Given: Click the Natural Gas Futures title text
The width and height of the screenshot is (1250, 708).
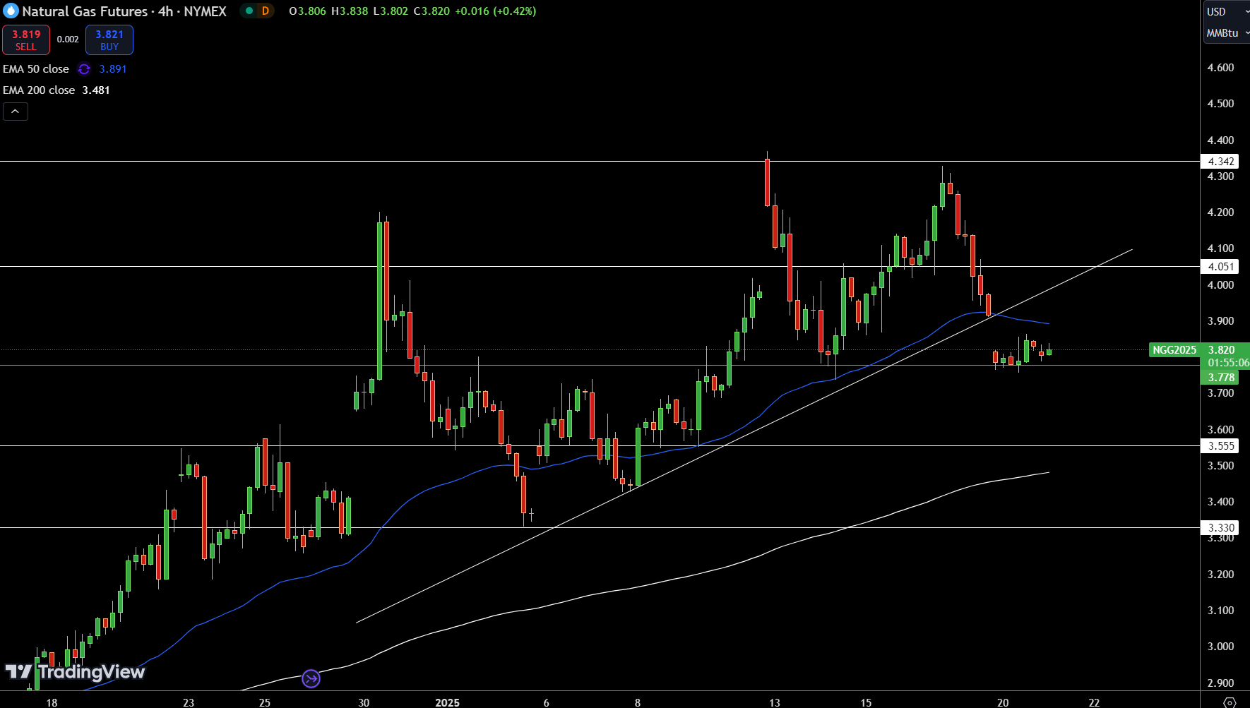Looking at the screenshot, I should 85,11.
